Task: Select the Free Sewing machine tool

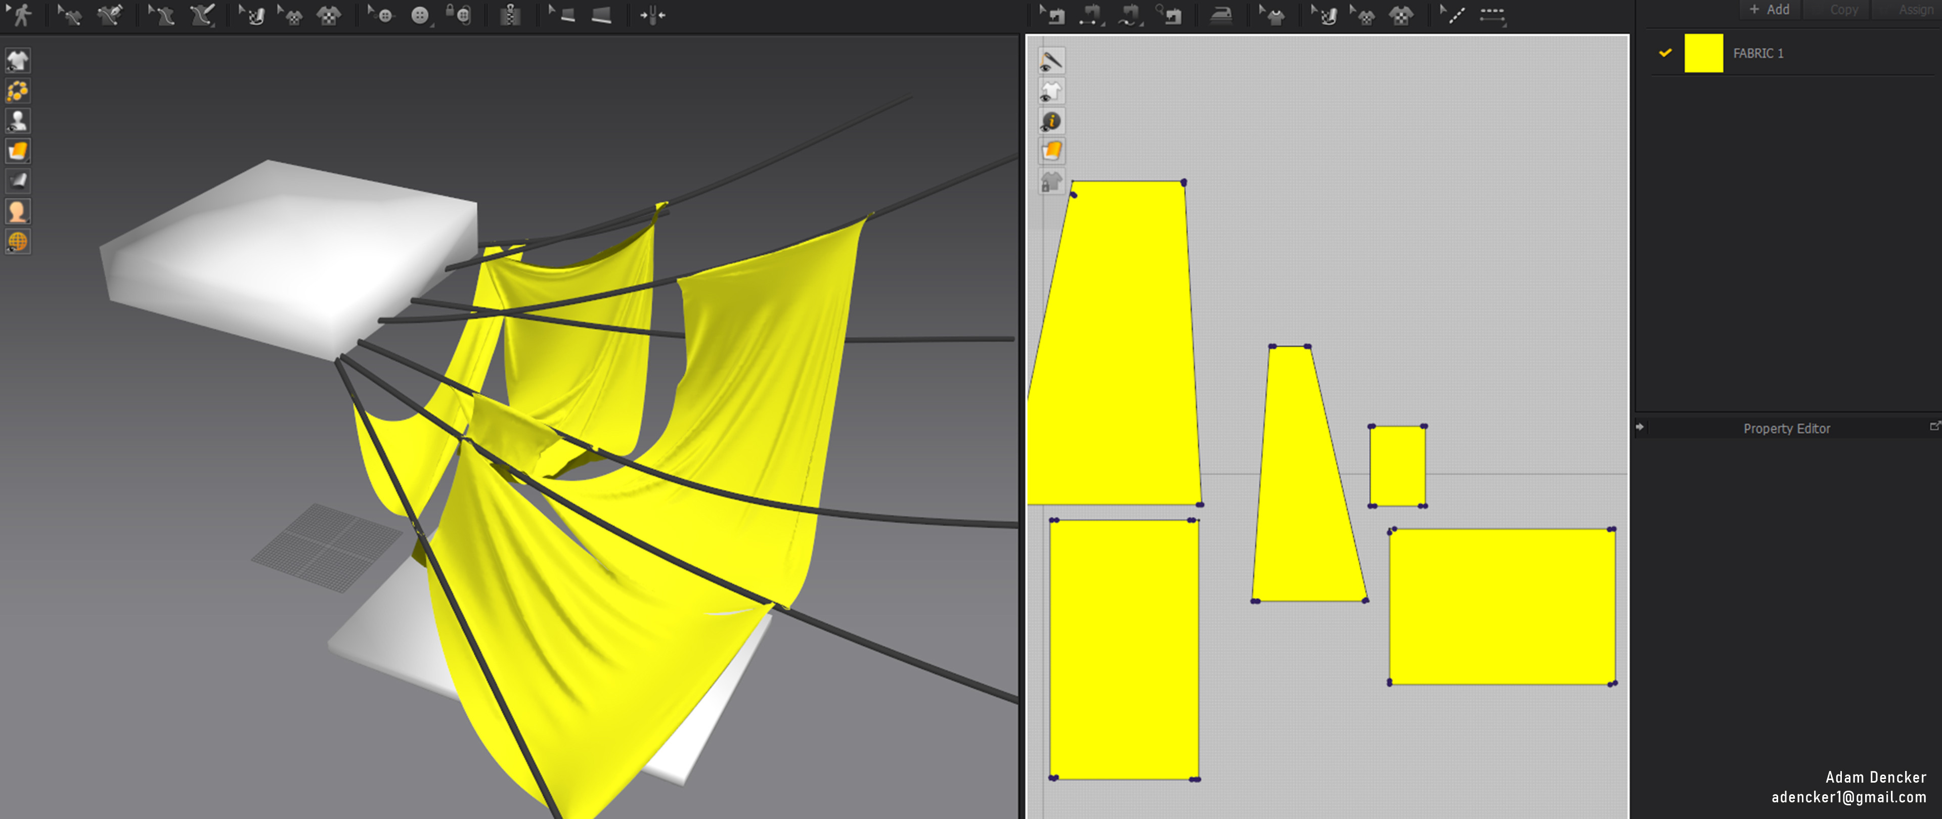Action: click(x=1130, y=14)
